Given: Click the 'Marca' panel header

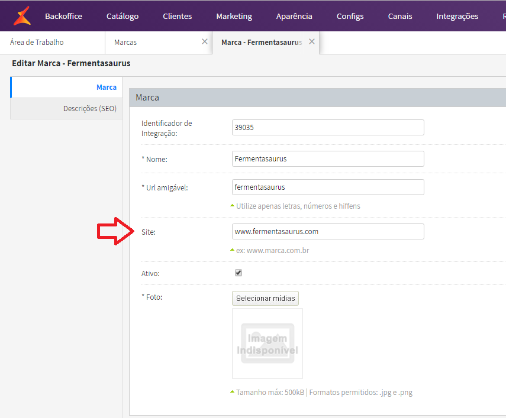Looking at the screenshot, I should (x=318, y=98).
